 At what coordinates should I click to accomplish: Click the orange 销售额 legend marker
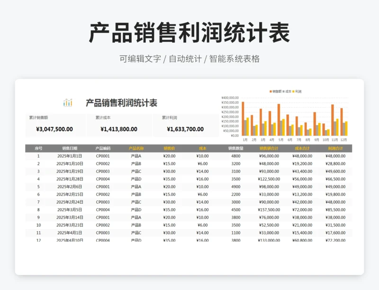(x=271, y=91)
